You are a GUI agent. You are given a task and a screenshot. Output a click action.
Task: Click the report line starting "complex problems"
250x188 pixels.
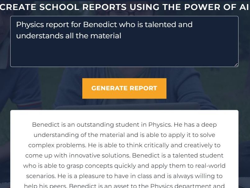[x=124, y=145]
